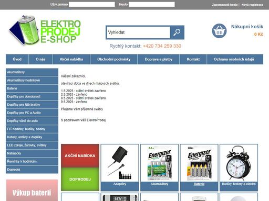269x201 pixels.
Task: Select Kabely, antény a doplňky category
Action: click(32, 137)
